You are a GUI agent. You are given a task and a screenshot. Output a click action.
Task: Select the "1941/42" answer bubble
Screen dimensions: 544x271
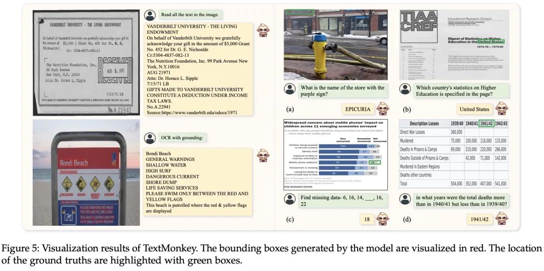point(480,219)
